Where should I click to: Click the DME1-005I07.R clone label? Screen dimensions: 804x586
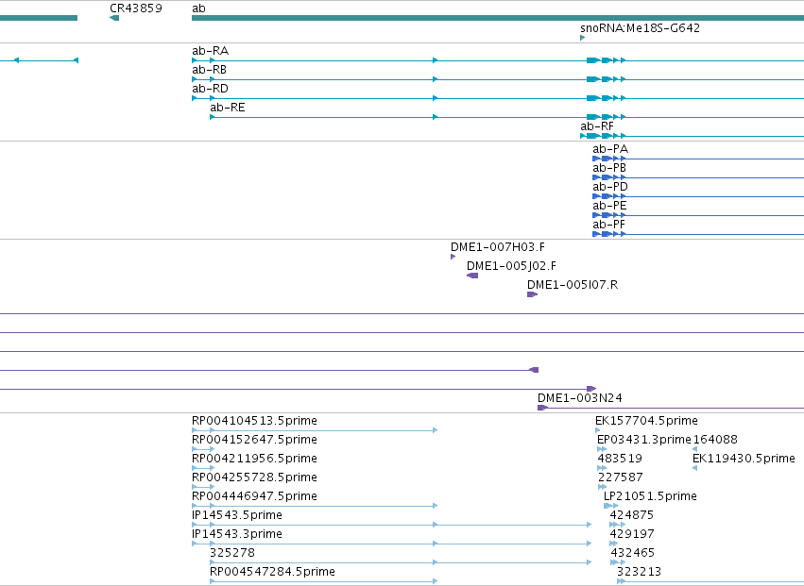coord(573,285)
